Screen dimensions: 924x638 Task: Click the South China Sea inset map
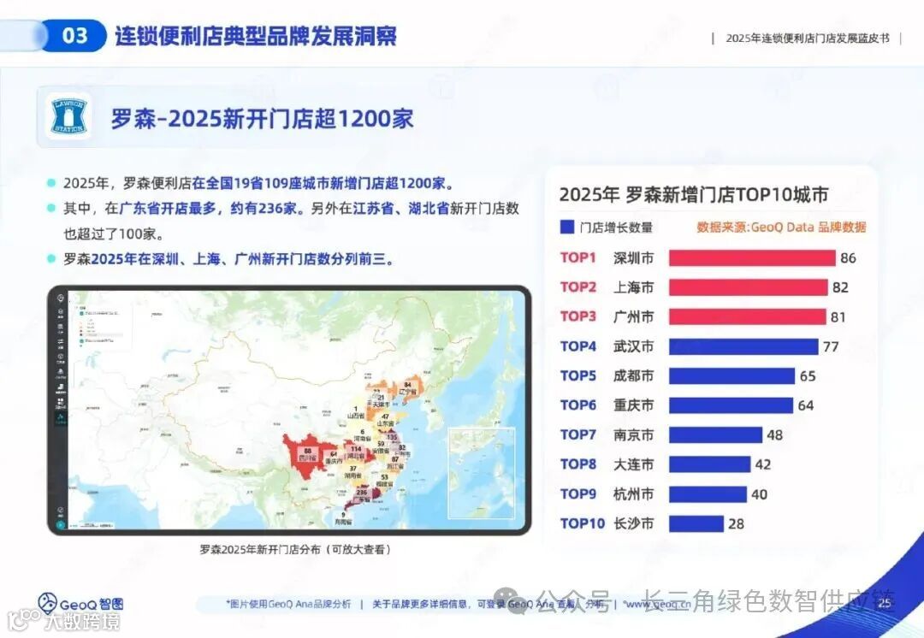click(482, 473)
